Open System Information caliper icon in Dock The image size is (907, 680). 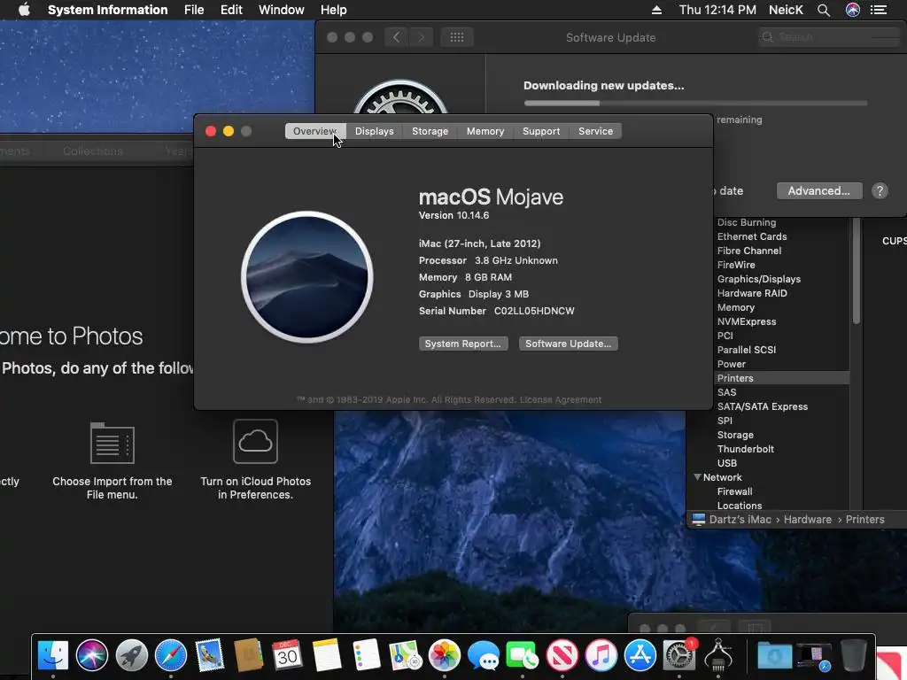click(x=718, y=655)
